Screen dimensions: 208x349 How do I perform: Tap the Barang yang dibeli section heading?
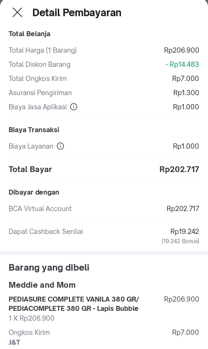pos(49,267)
